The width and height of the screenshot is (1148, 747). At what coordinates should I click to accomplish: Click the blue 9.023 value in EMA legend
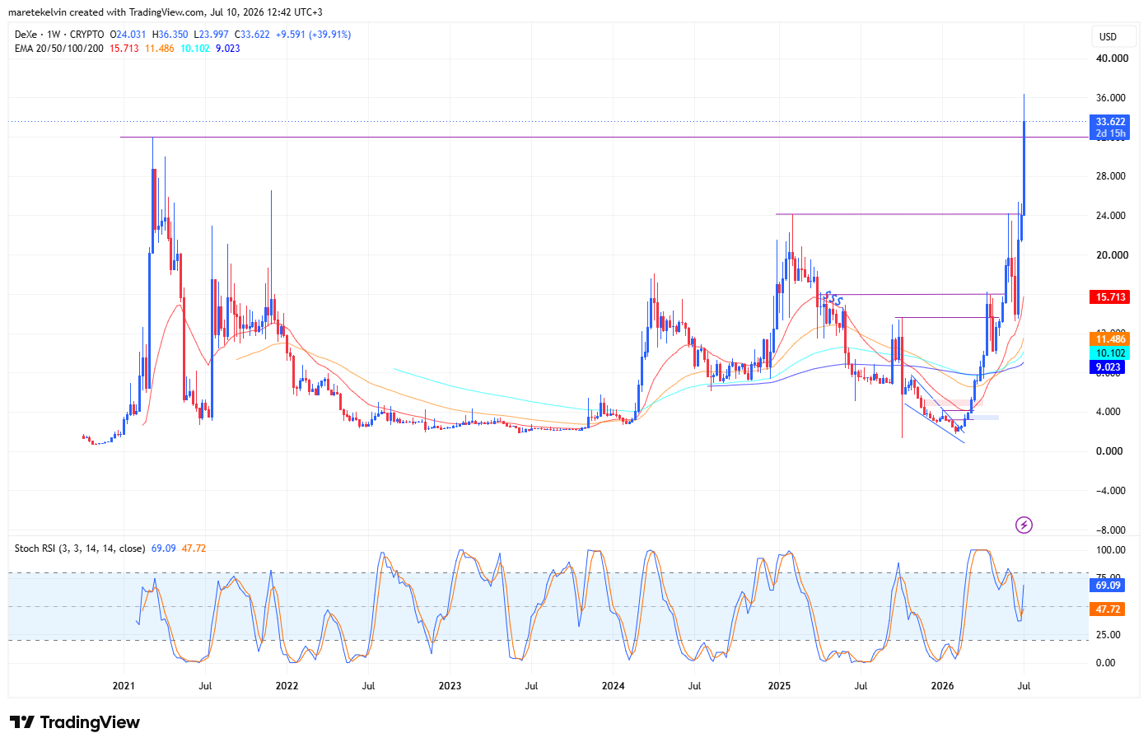228,49
